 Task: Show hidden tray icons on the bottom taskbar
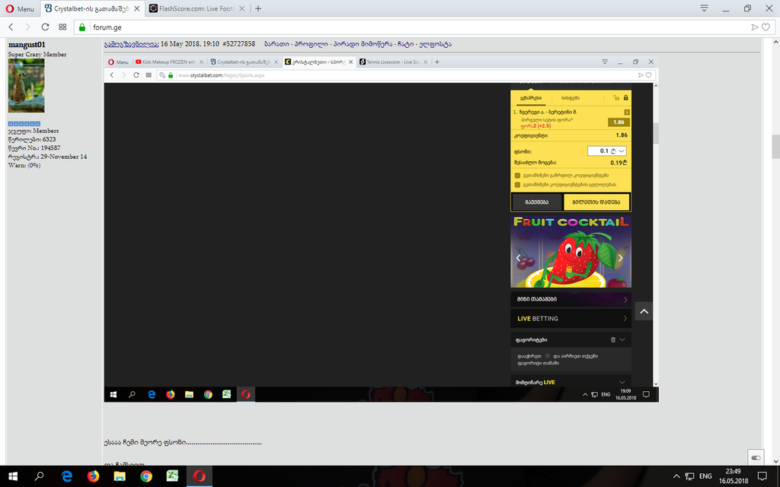pos(676,476)
